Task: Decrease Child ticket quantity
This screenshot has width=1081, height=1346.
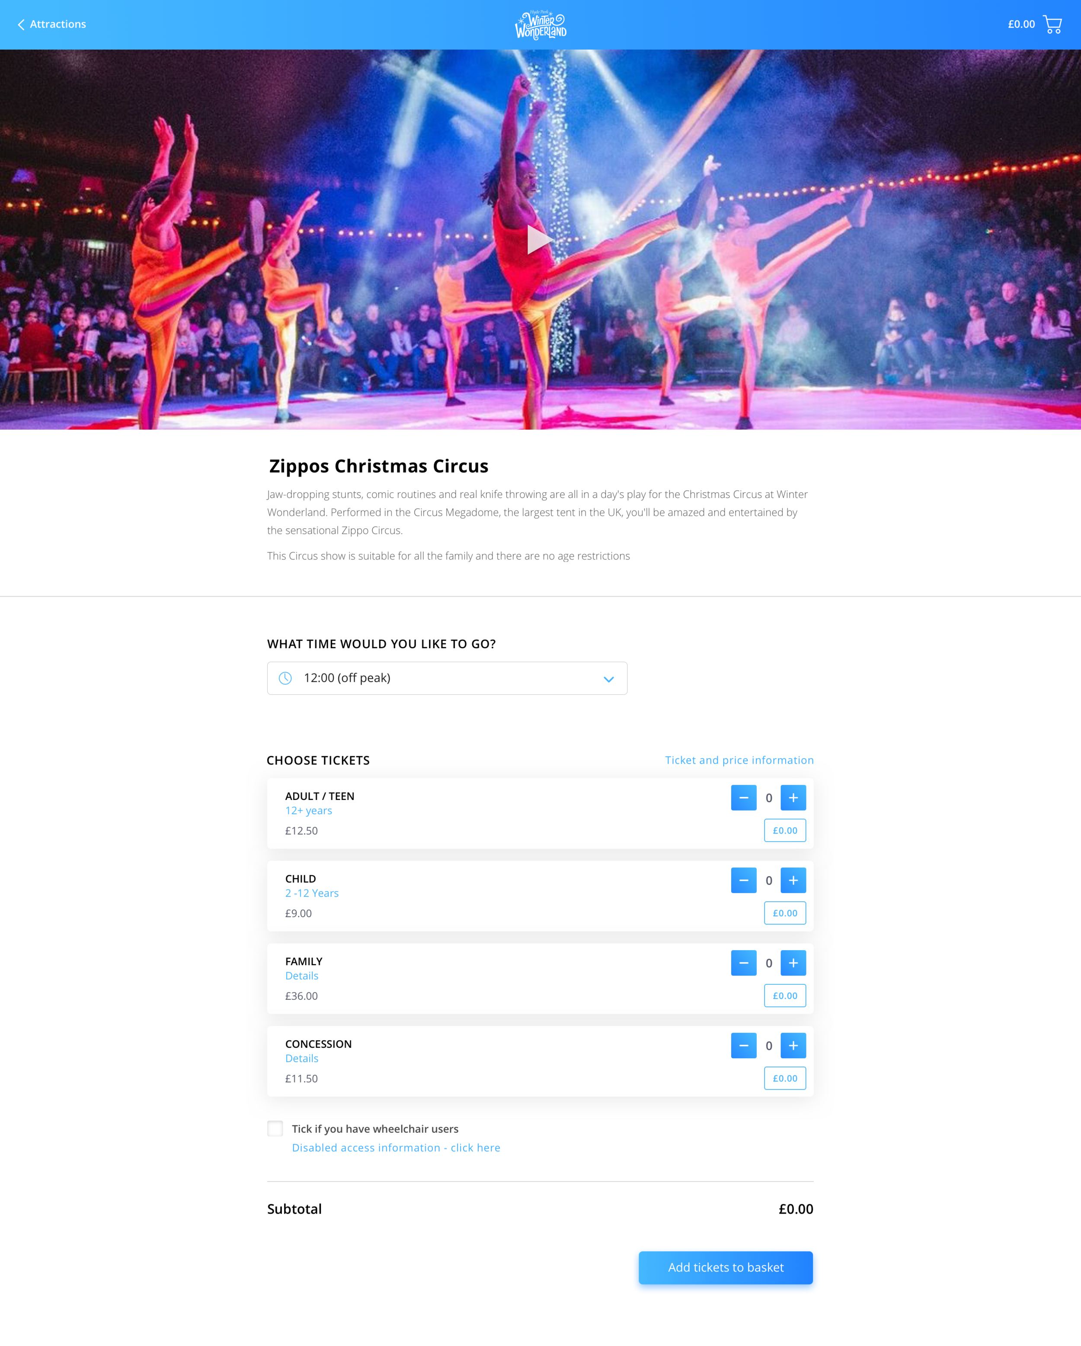Action: (x=744, y=880)
